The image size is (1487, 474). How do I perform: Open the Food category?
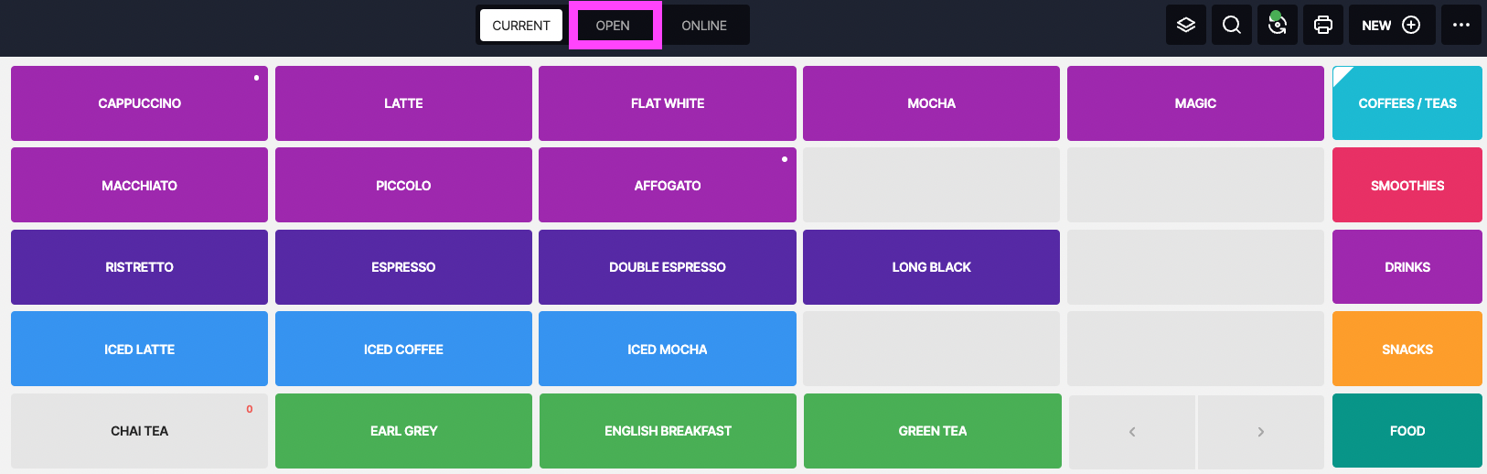[x=1407, y=431]
